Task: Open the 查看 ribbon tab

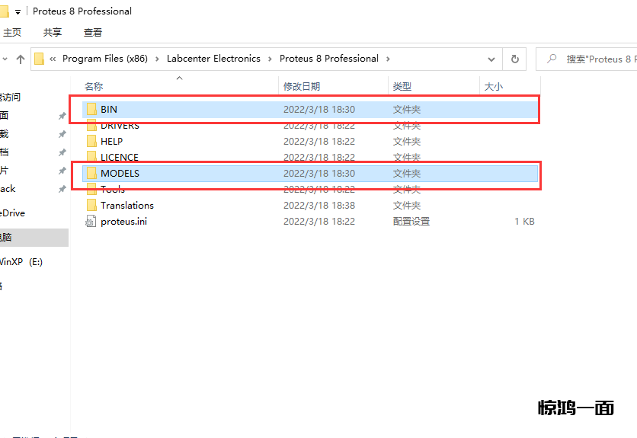Action: 93,33
